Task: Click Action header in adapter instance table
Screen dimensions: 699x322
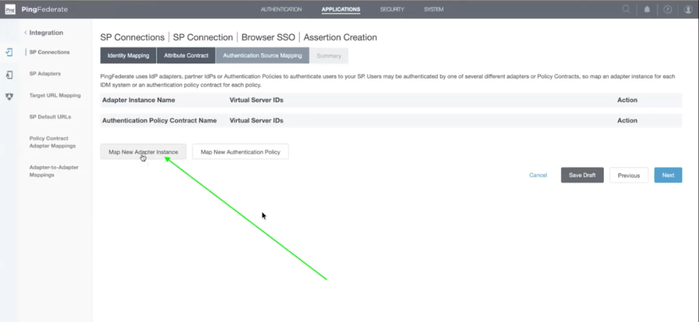Action: 627,100
